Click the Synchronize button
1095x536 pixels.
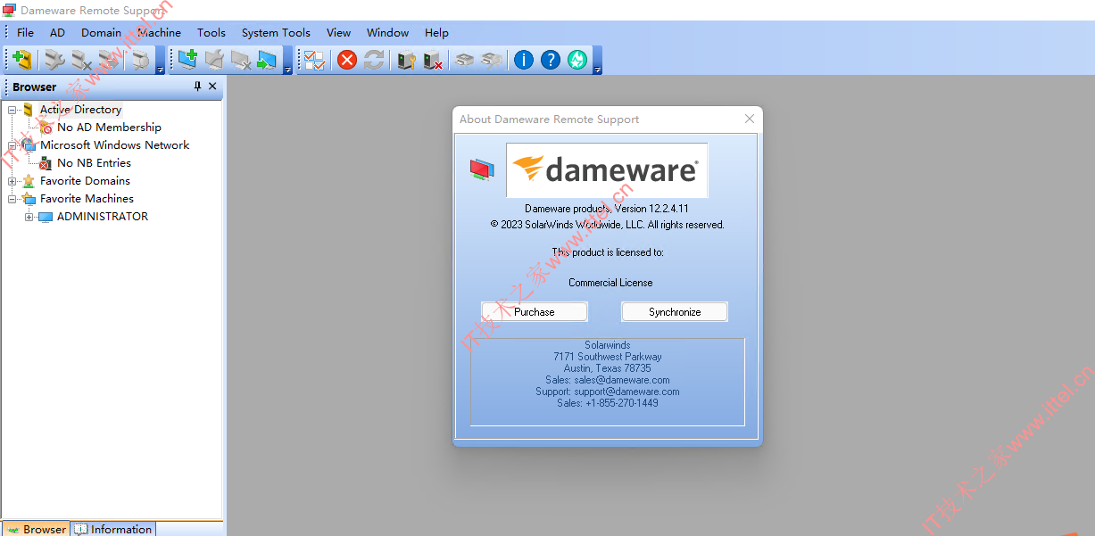675,312
